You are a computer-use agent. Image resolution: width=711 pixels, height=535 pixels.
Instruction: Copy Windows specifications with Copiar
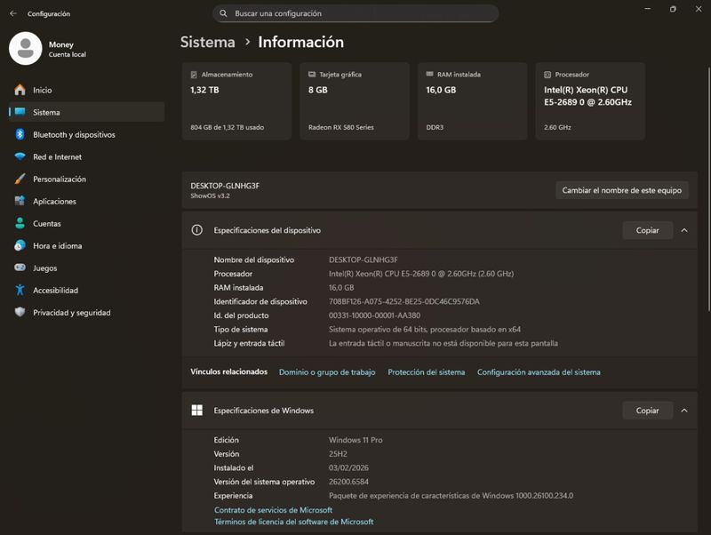click(x=647, y=411)
